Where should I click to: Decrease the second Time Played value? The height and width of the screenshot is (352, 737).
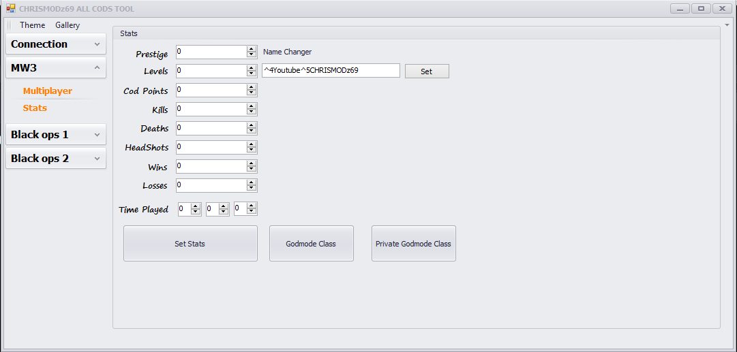224,212
